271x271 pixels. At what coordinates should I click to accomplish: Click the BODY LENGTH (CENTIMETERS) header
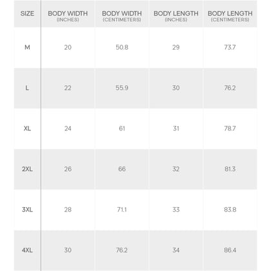click(x=230, y=16)
